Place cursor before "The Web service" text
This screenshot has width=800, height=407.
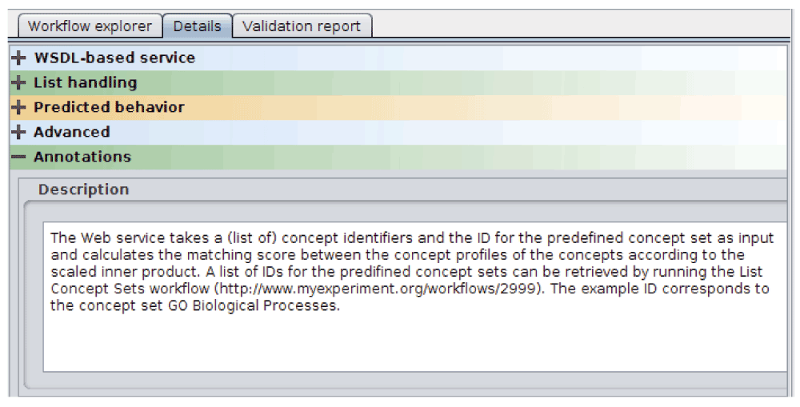click(50, 239)
